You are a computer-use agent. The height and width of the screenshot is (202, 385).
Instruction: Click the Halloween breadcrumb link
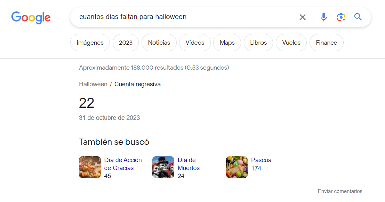(93, 84)
